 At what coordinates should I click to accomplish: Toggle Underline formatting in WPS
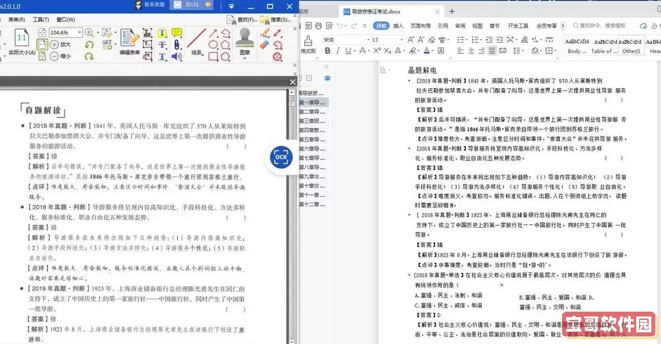pyautogui.click(x=348, y=51)
